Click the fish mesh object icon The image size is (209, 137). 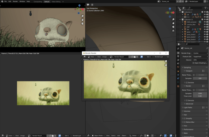point(184,29)
